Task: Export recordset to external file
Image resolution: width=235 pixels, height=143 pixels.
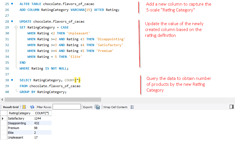Action: 97,107
